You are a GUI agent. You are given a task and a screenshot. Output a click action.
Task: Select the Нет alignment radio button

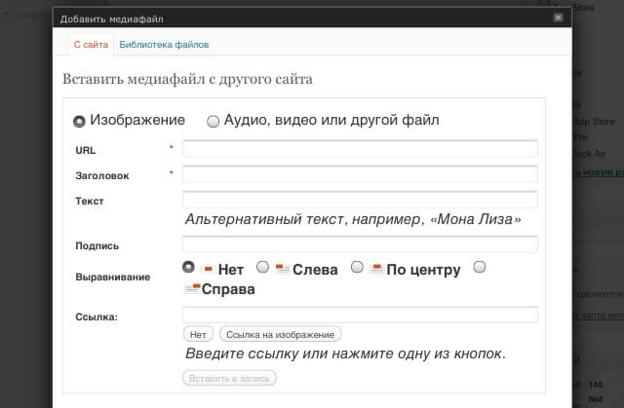coord(188,267)
